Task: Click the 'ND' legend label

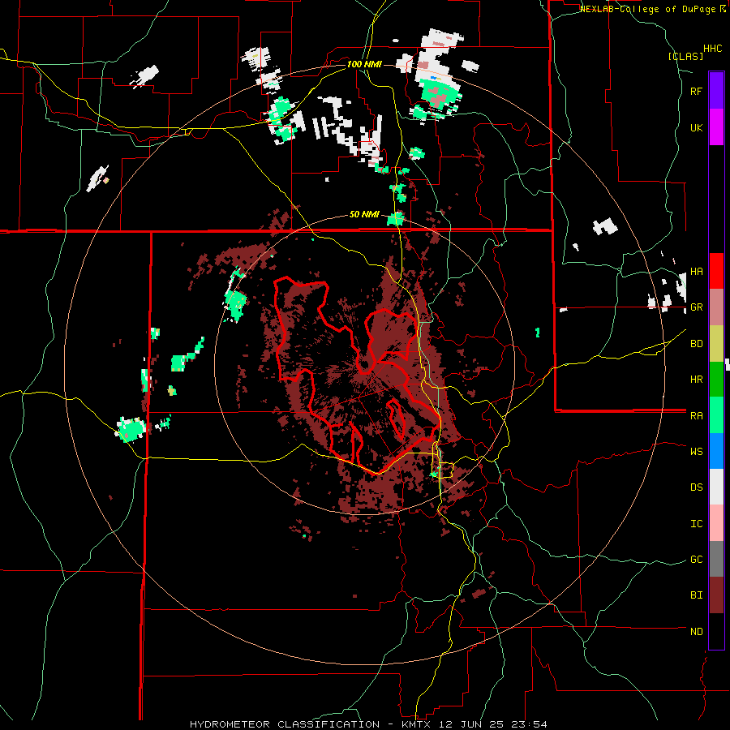Action: [696, 632]
